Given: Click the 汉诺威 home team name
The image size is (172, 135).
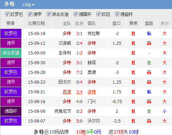Looking at the screenshot, I should [65, 43].
